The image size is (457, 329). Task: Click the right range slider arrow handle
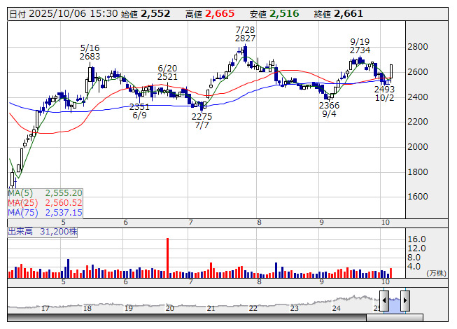coord(405,300)
